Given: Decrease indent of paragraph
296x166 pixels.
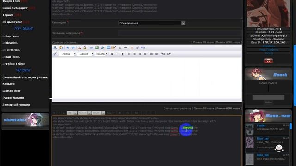Looking at the screenshot, I should (x=163, y=54).
